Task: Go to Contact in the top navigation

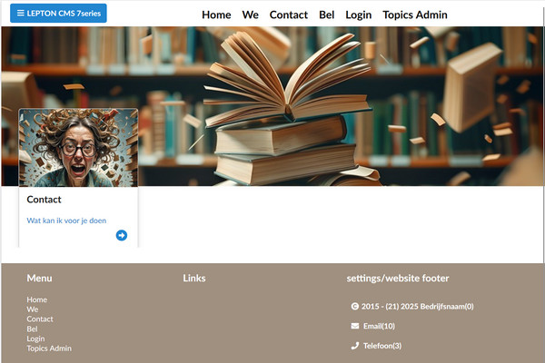Action: (x=289, y=15)
